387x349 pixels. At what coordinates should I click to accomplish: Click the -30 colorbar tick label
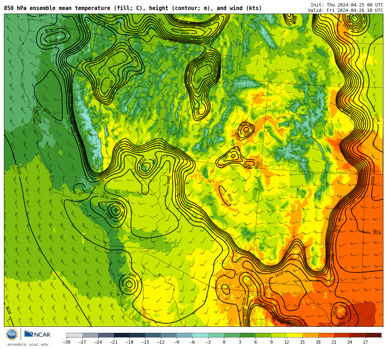click(67, 342)
